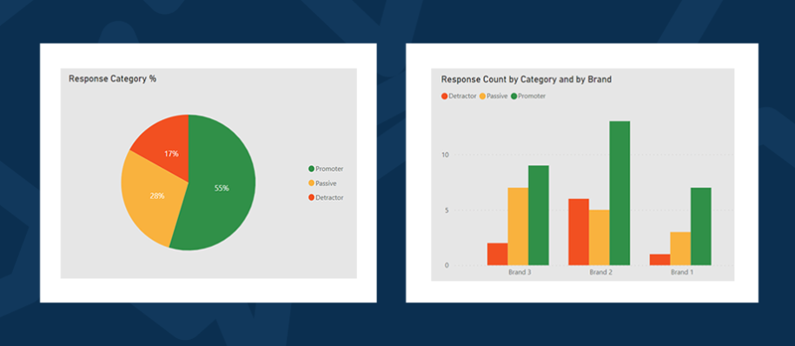Image resolution: width=795 pixels, height=346 pixels.
Task: Click Response Count by Category and by Brand title
Action: click(x=527, y=79)
